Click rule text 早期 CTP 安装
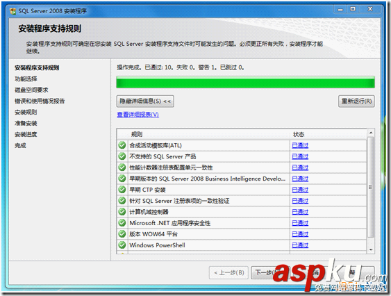391x296 pixels. point(147,190)
